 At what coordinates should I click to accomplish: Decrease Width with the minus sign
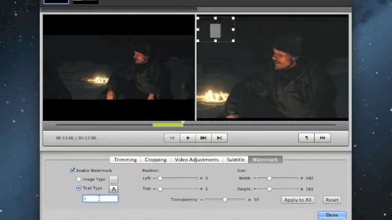[x=255, y=178]
